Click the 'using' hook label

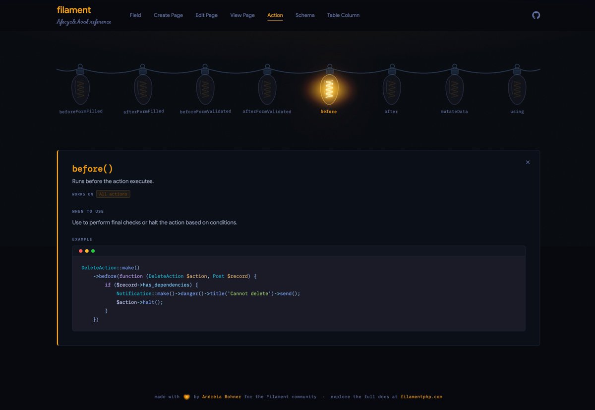517,112
